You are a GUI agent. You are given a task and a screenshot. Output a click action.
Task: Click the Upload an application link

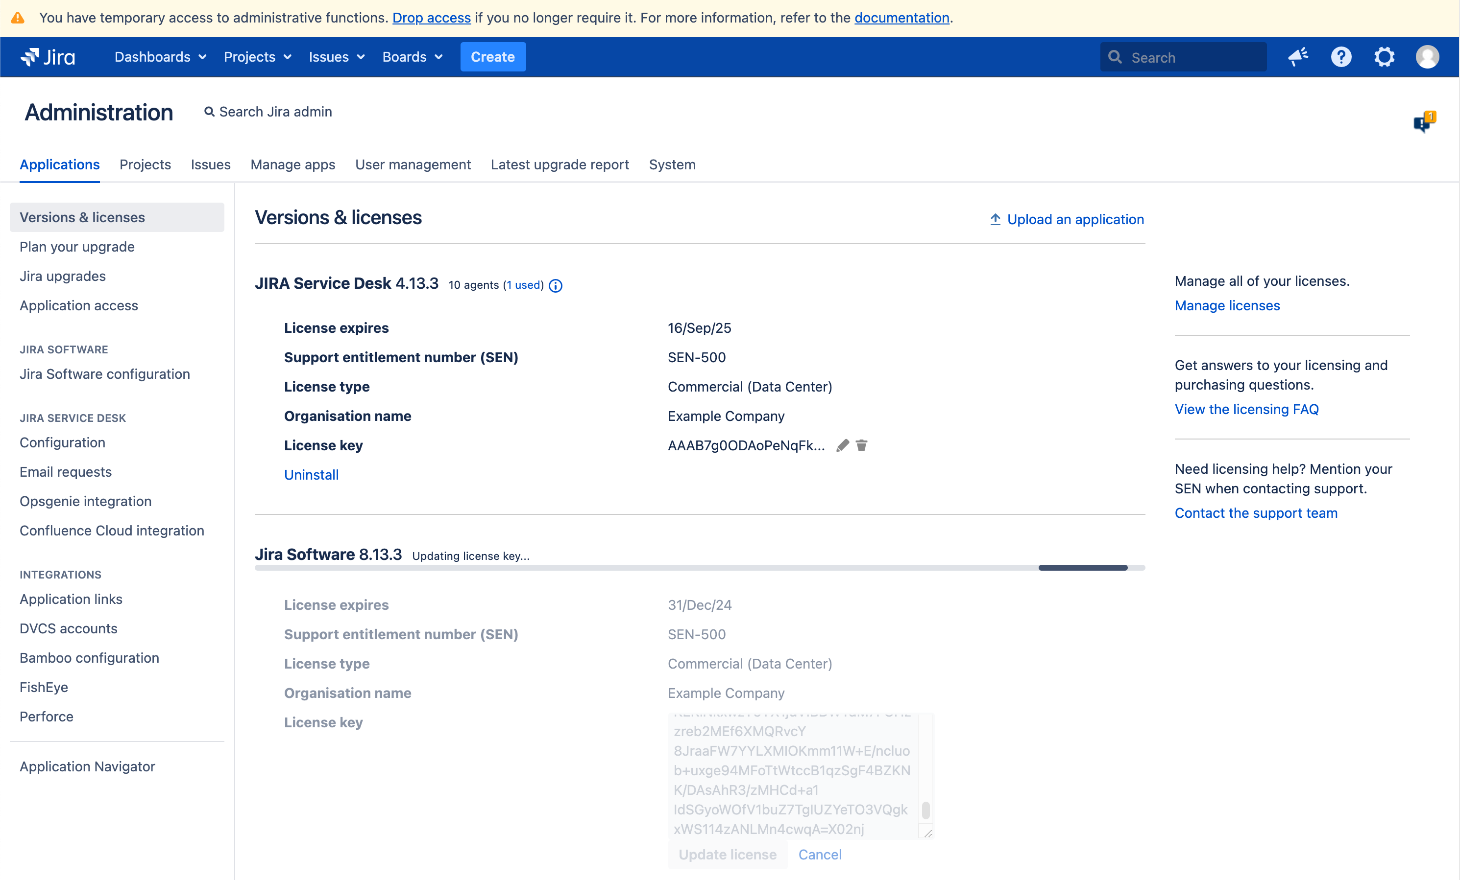click(x=1067, y=220)
